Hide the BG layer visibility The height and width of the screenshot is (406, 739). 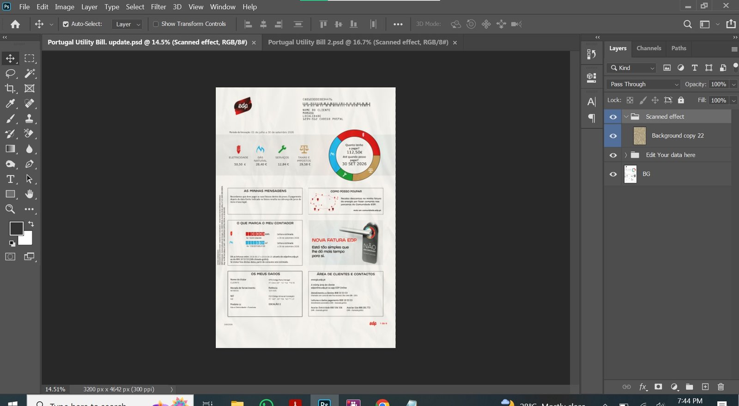point(613,174)
